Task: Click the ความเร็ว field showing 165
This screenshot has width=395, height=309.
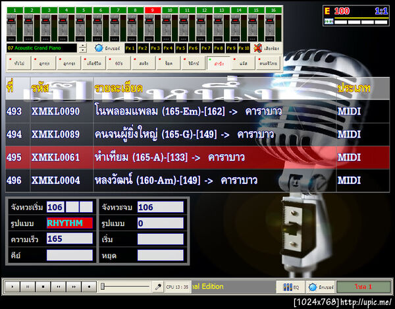Action: pyautogui.click(x=70, y=239)
